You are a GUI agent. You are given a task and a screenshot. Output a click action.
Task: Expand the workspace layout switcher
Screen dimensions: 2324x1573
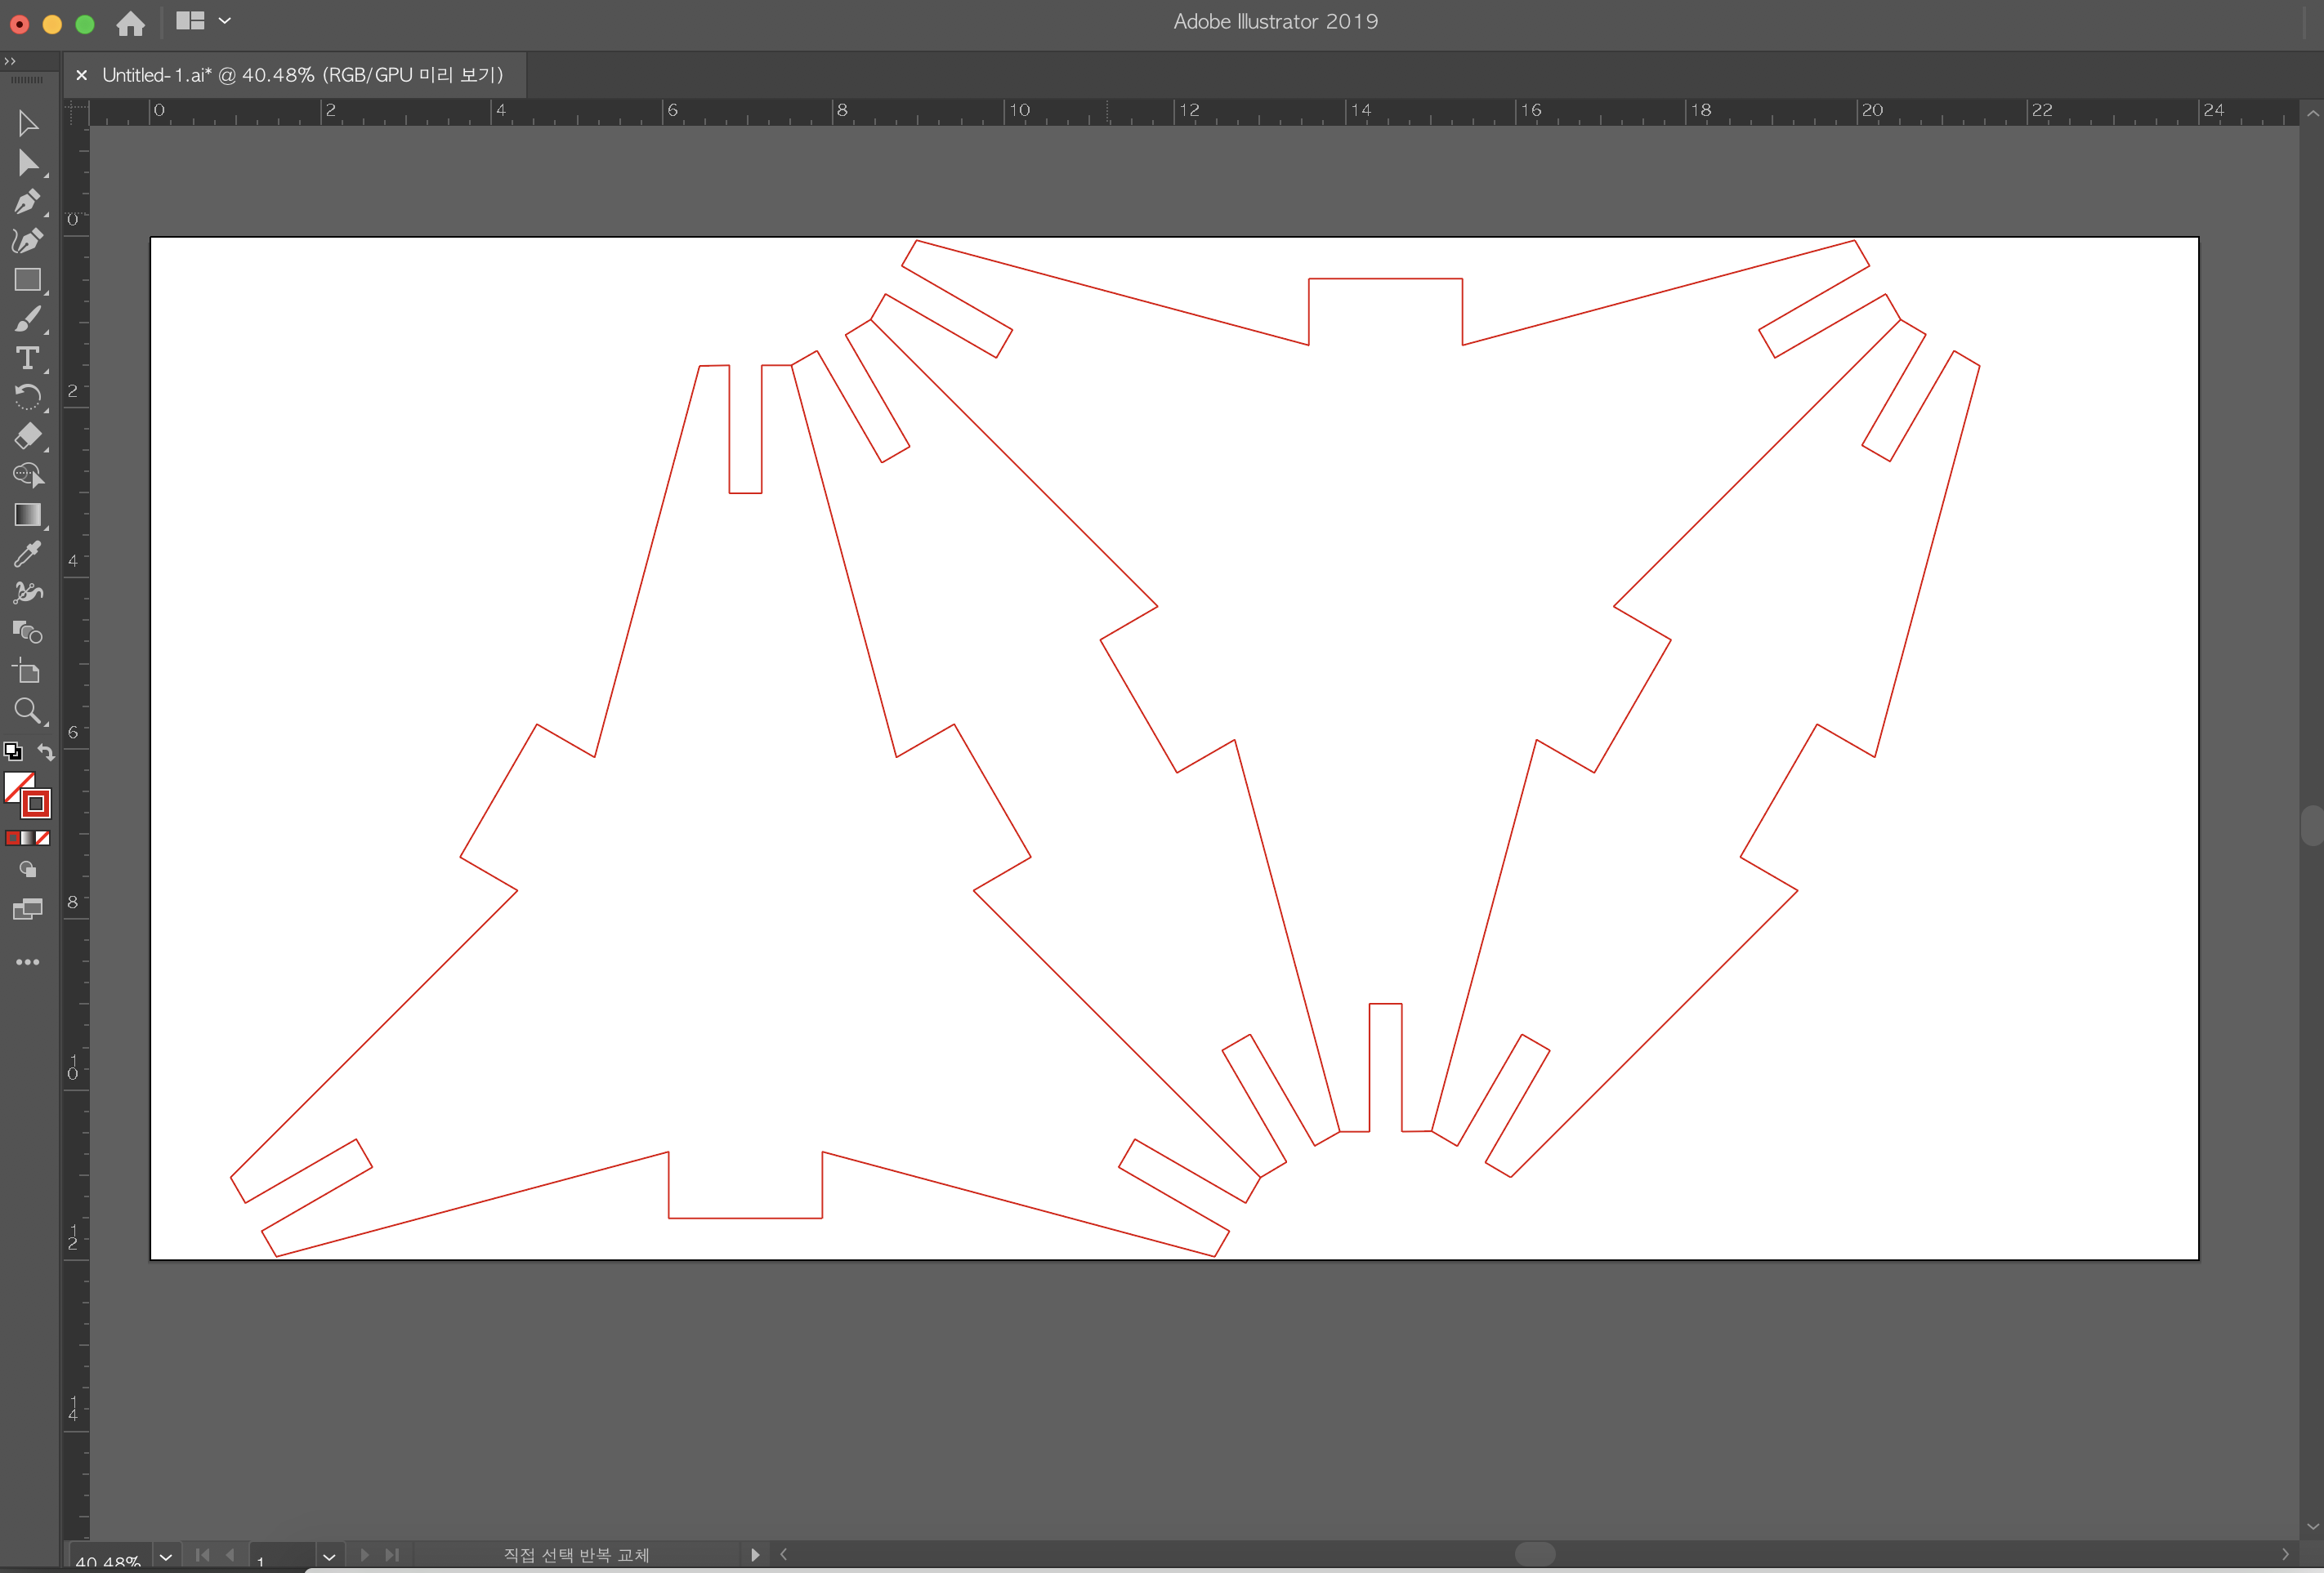pos(224,21)
